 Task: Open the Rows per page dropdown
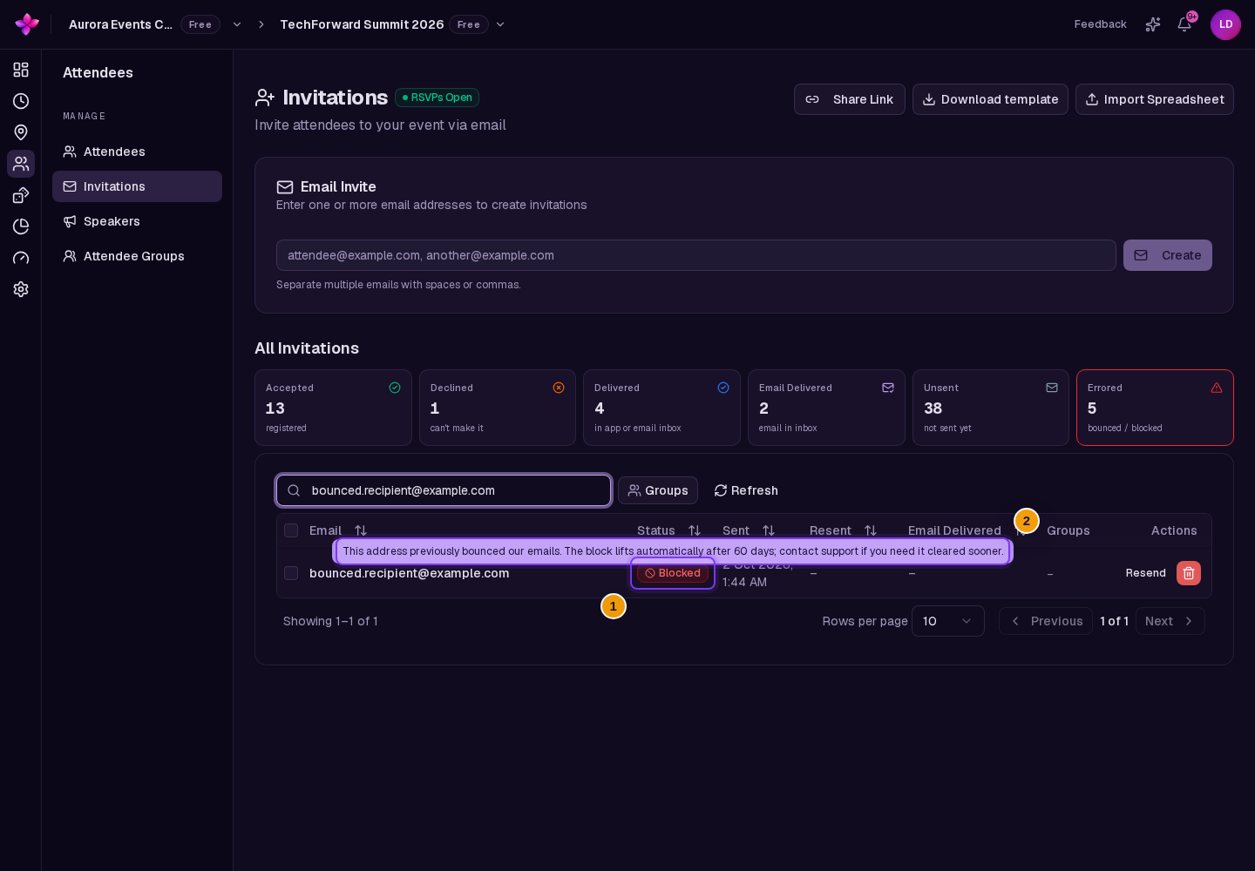coord(948,621)
